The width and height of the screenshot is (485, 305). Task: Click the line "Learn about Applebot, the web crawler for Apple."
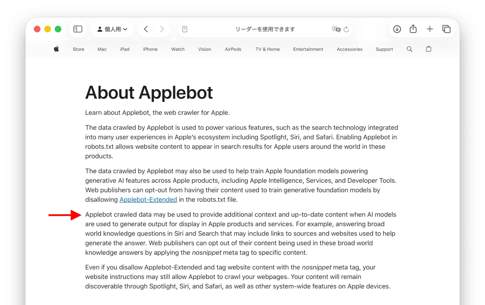pyautogui.click(x=157, y=112)
